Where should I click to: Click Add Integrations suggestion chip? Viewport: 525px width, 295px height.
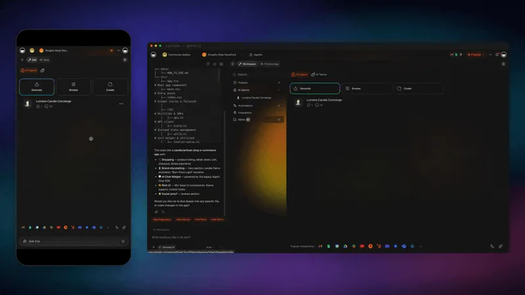(x=162, y=220)
